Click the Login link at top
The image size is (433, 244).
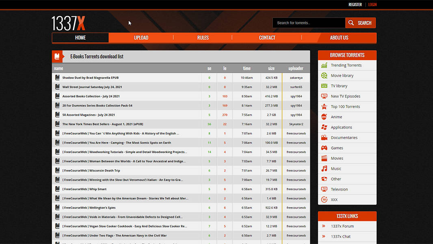click(372, 5)
